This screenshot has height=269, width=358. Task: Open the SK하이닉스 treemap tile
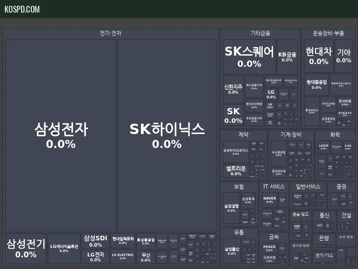click(x=167, y=136)
